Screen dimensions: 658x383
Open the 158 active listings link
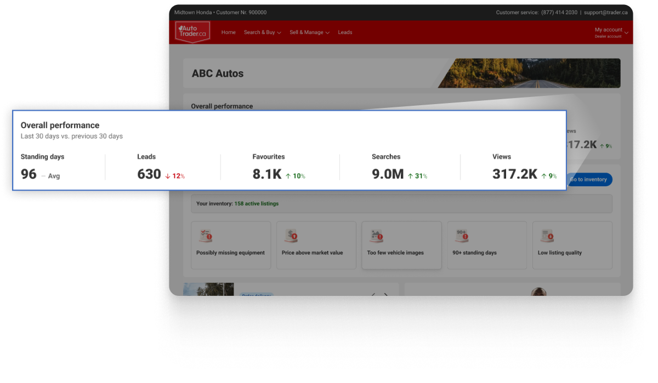click(256, 204)
